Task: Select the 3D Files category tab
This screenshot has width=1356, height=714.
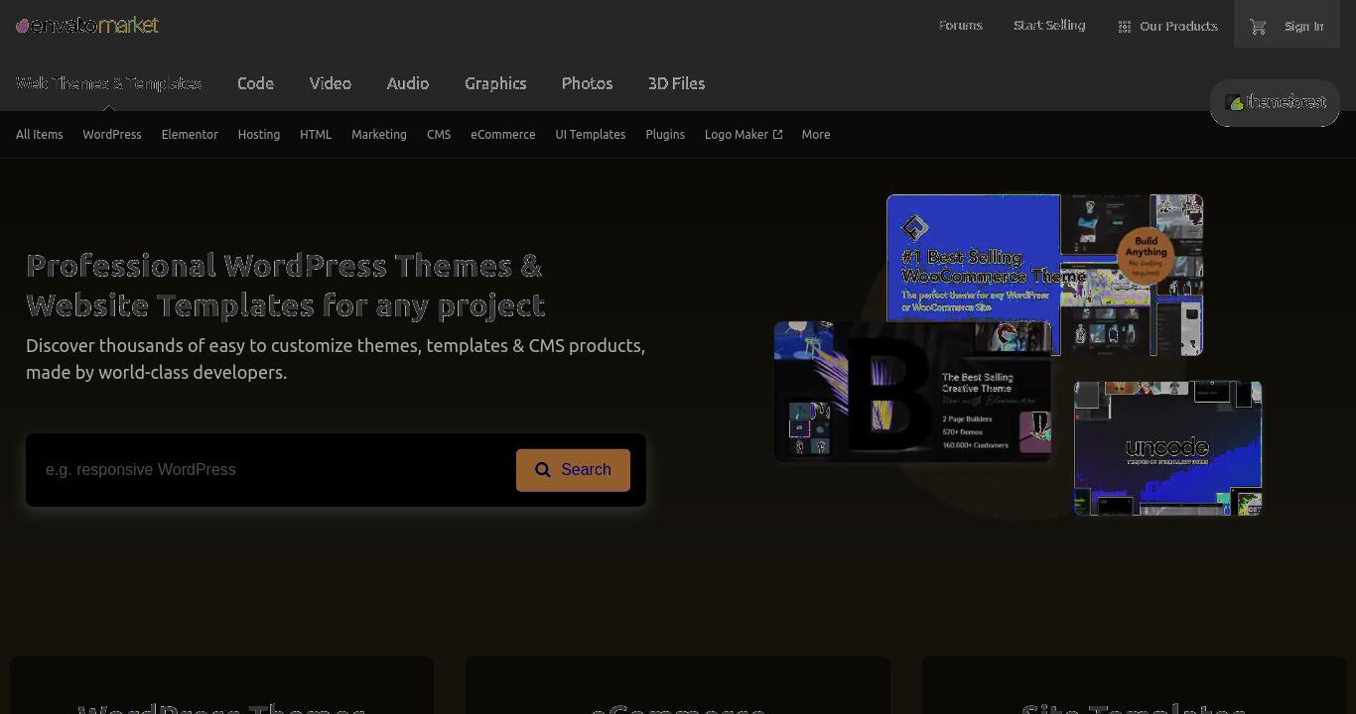Action: click(x=676, y=83)
